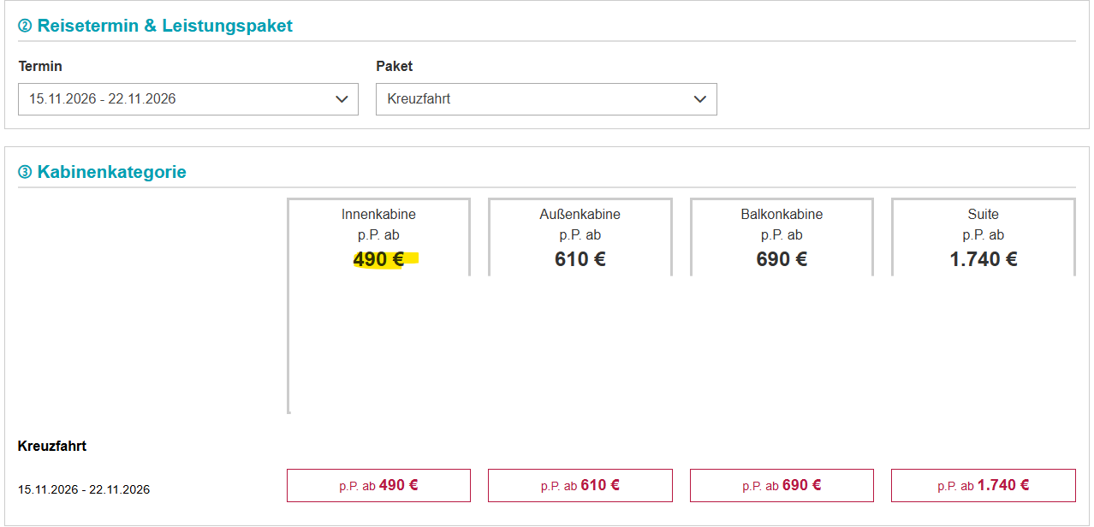Click the Kabinenkategorie section heading
The width and height of the screenshot is (1094, 527).
[111, 172]
